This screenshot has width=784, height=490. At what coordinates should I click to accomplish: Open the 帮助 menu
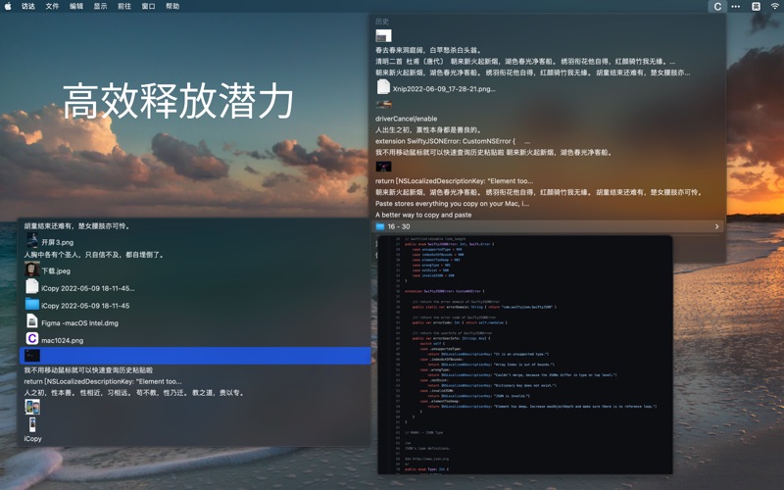[x=172, y=6]
